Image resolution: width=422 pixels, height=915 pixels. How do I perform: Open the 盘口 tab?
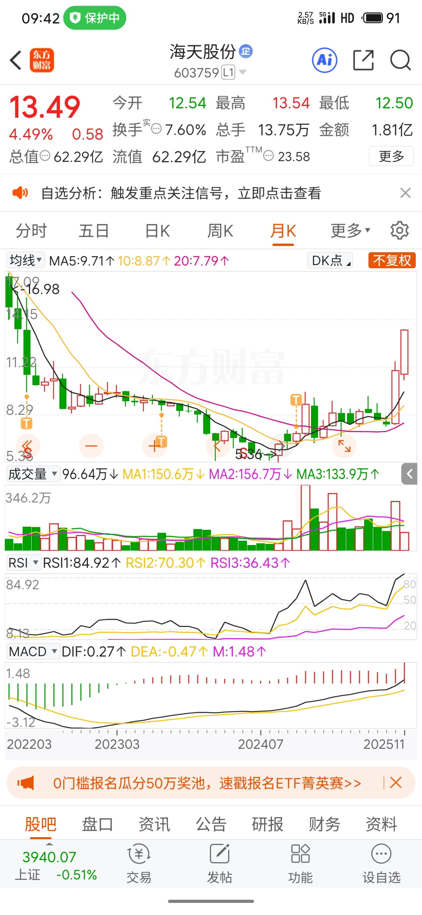[x=97, y=824]
